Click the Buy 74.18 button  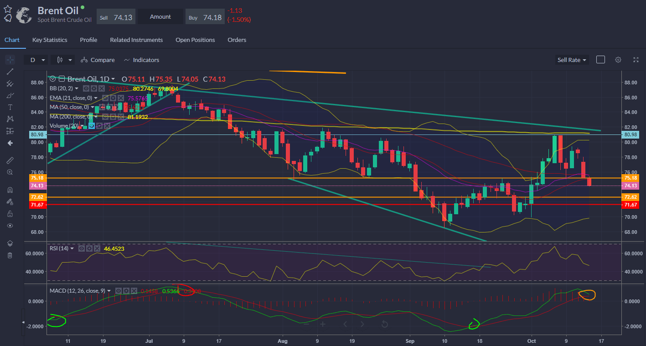coord(205,17)
